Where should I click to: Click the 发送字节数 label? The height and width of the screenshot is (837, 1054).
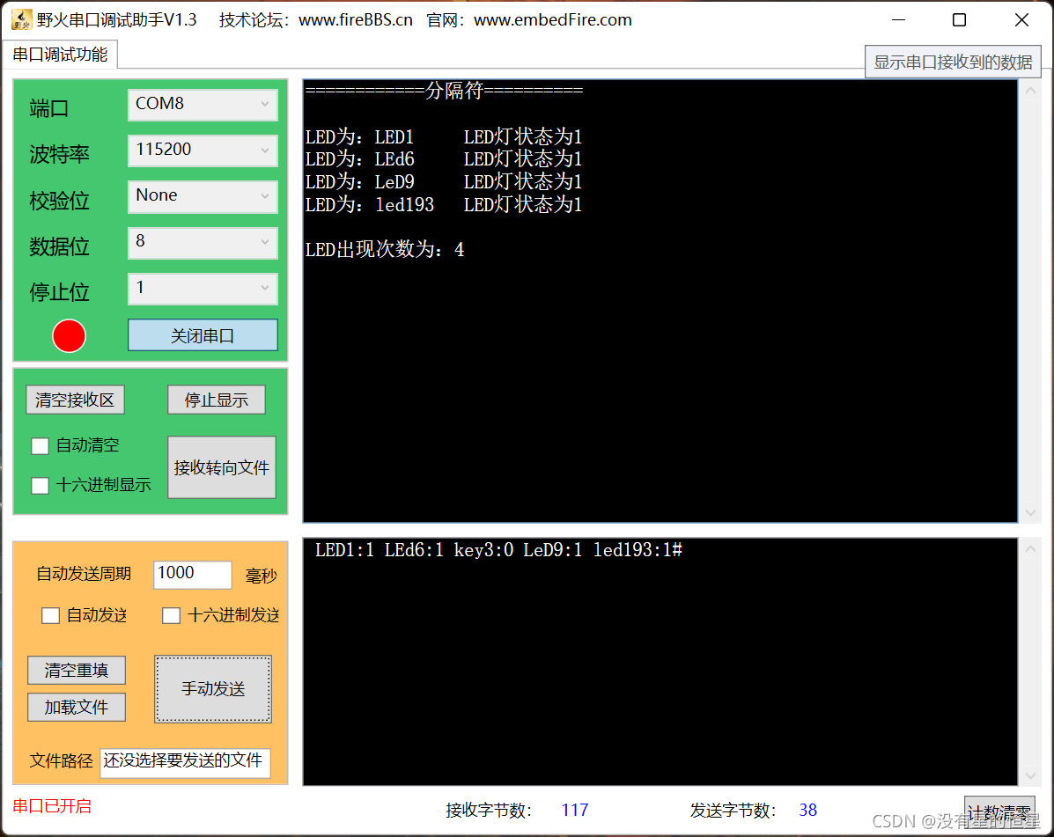click(733, 811)
